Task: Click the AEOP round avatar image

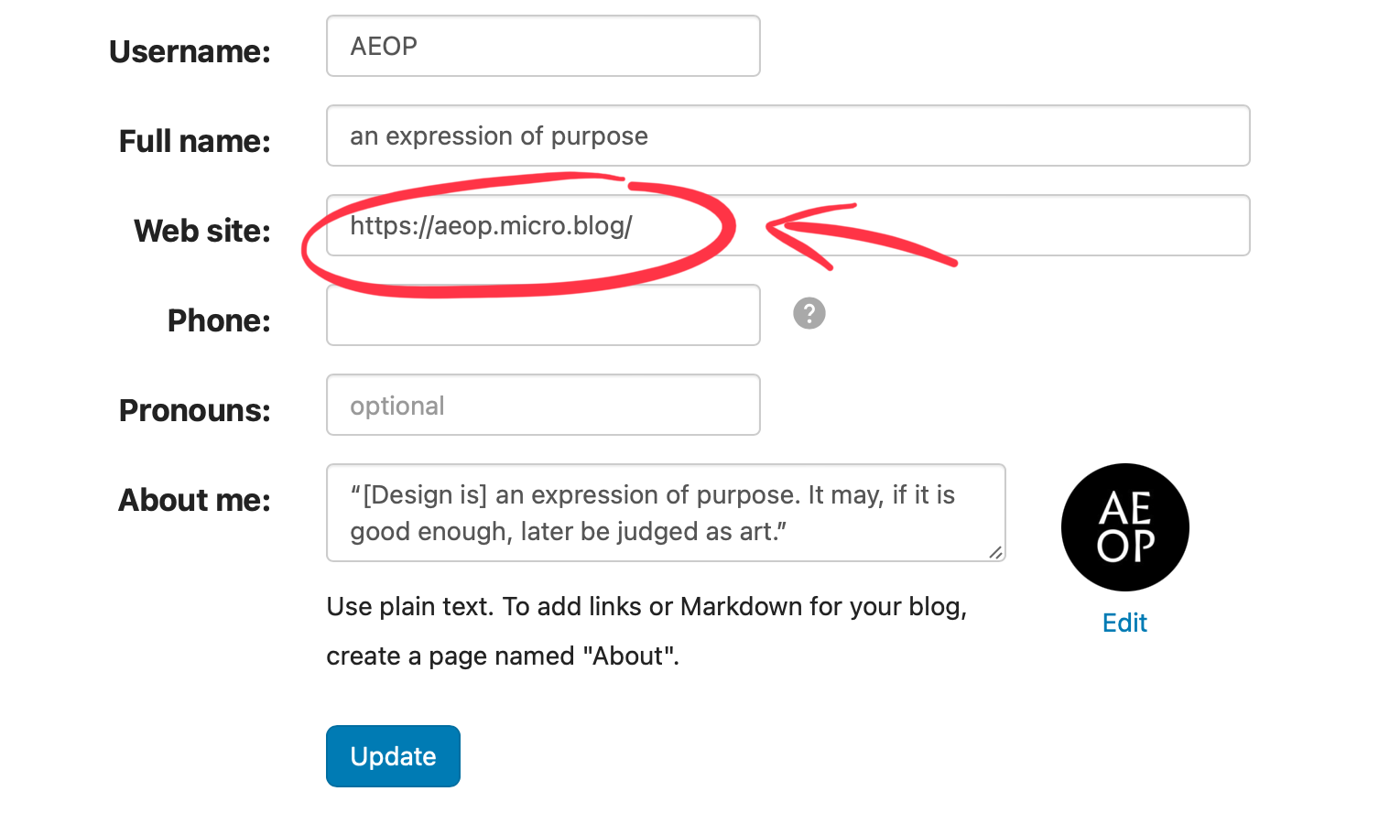Action: point(1124,527)
